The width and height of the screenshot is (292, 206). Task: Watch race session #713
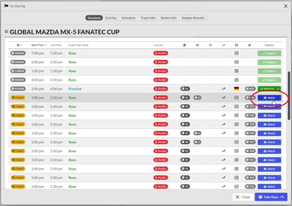[269, 178]
